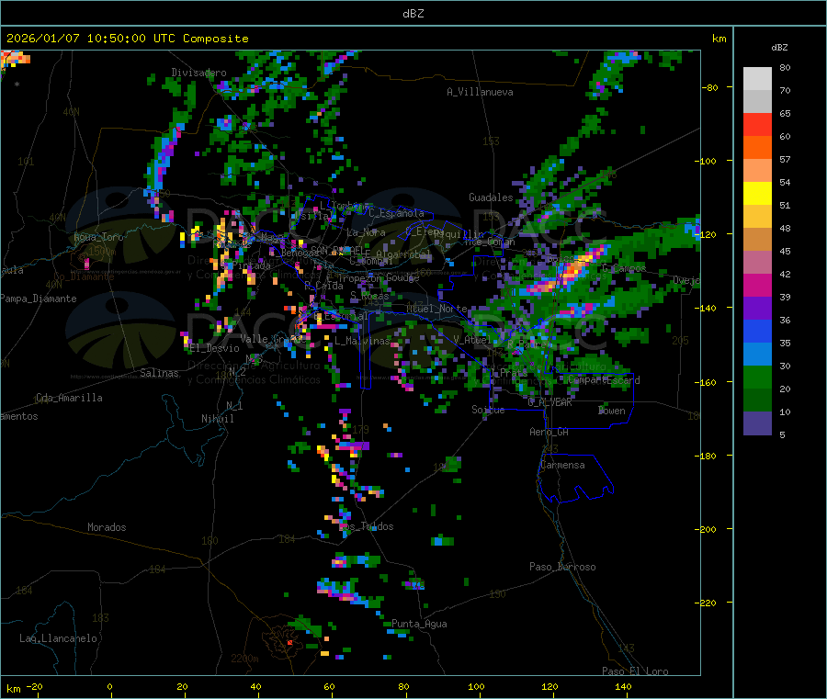
Task: Click the Nihuil map label
Action: (217, 419)
